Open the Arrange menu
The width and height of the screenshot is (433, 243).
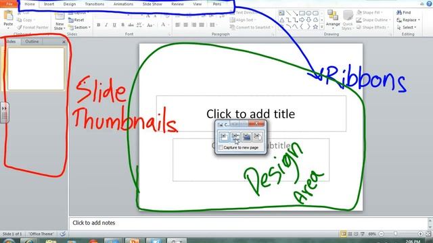[333, 19]
